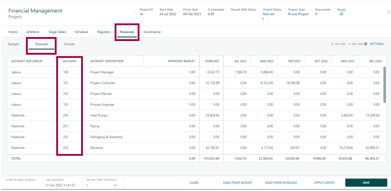Select the Project Controller row description
Viewport: 391px width, 191px height.
tap(103, 83)
